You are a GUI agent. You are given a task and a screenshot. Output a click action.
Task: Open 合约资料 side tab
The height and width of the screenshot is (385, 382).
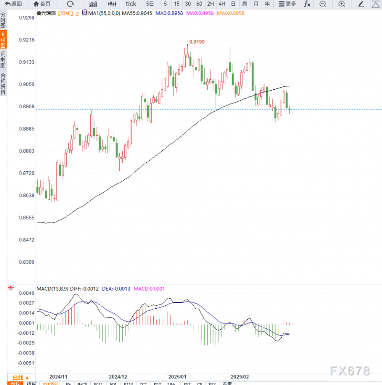tap(3, 83)
